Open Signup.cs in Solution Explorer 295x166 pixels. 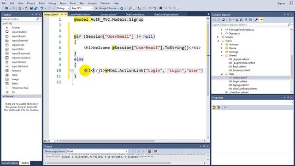tap(235, 33)
